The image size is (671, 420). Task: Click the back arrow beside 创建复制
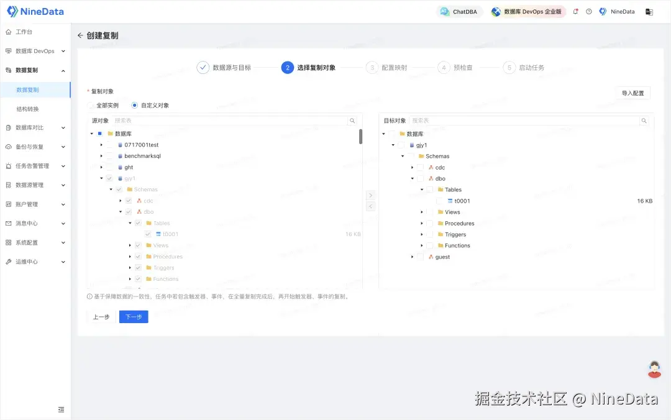click(80, 35)
